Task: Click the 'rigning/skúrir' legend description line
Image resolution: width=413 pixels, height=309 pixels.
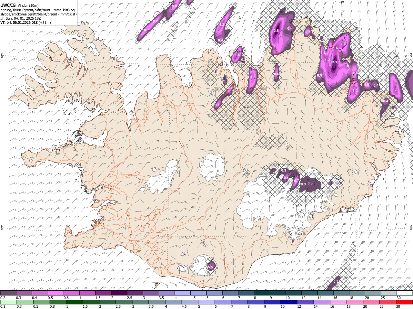Action: pos(38,10)
